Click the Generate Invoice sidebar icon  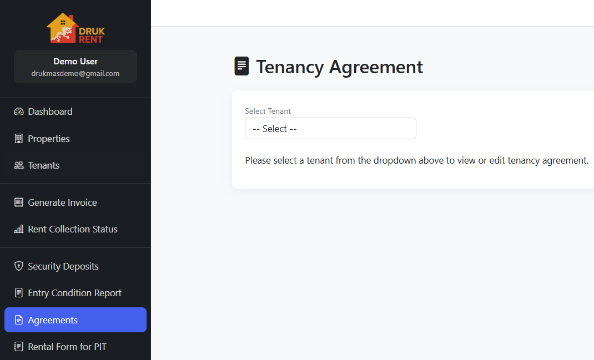pos(19,202)
